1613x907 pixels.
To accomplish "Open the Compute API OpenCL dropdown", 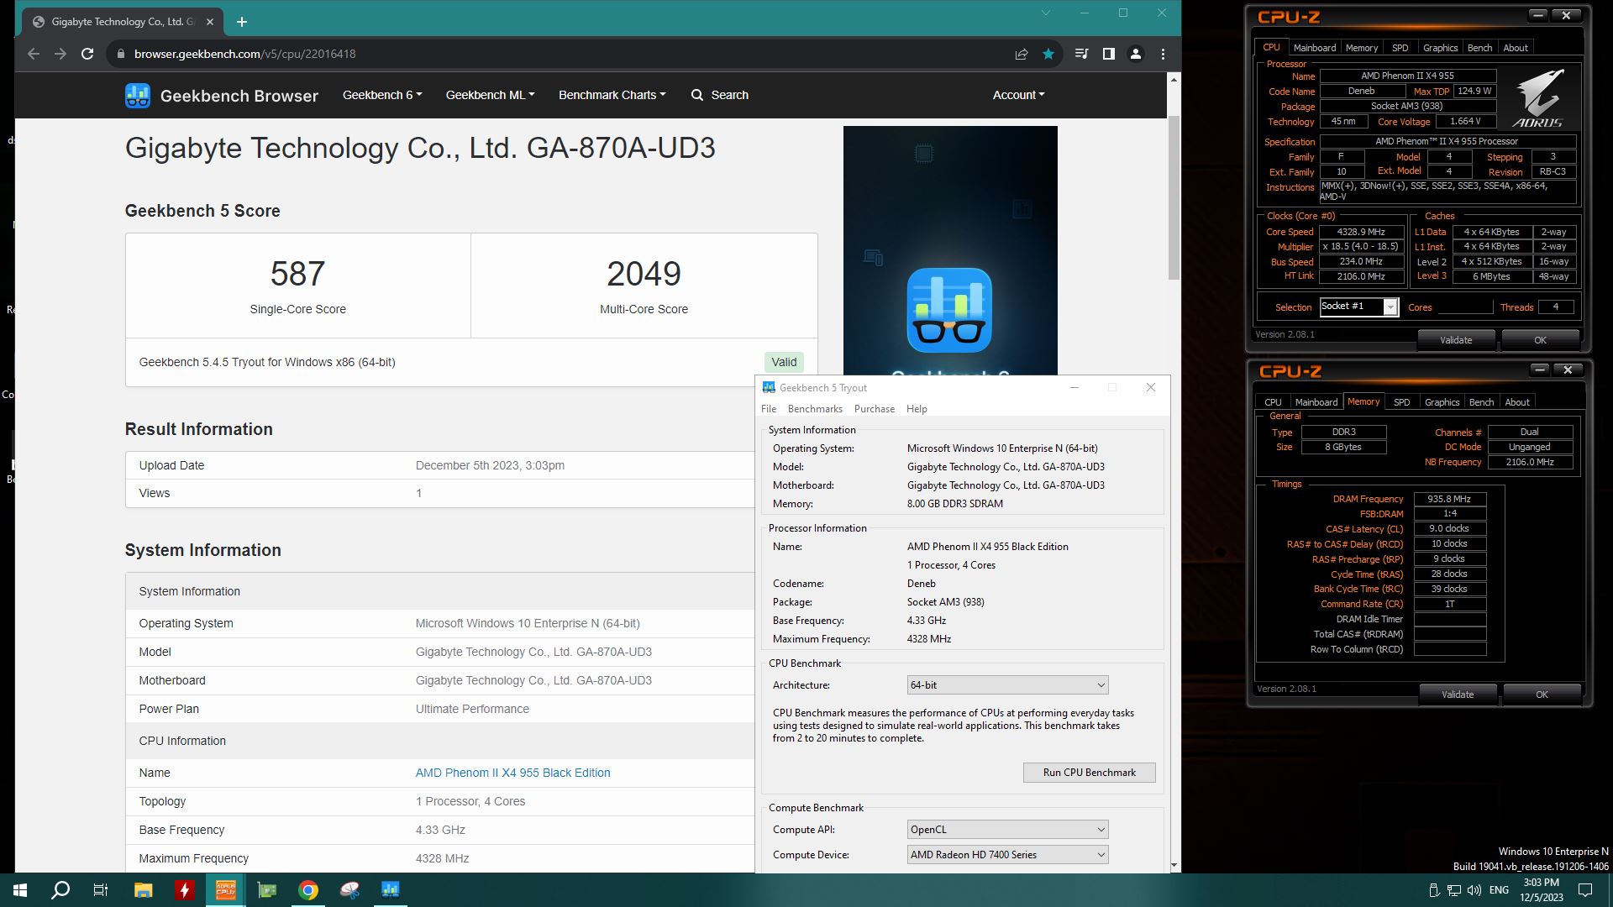I will [x=1007, y=830].
